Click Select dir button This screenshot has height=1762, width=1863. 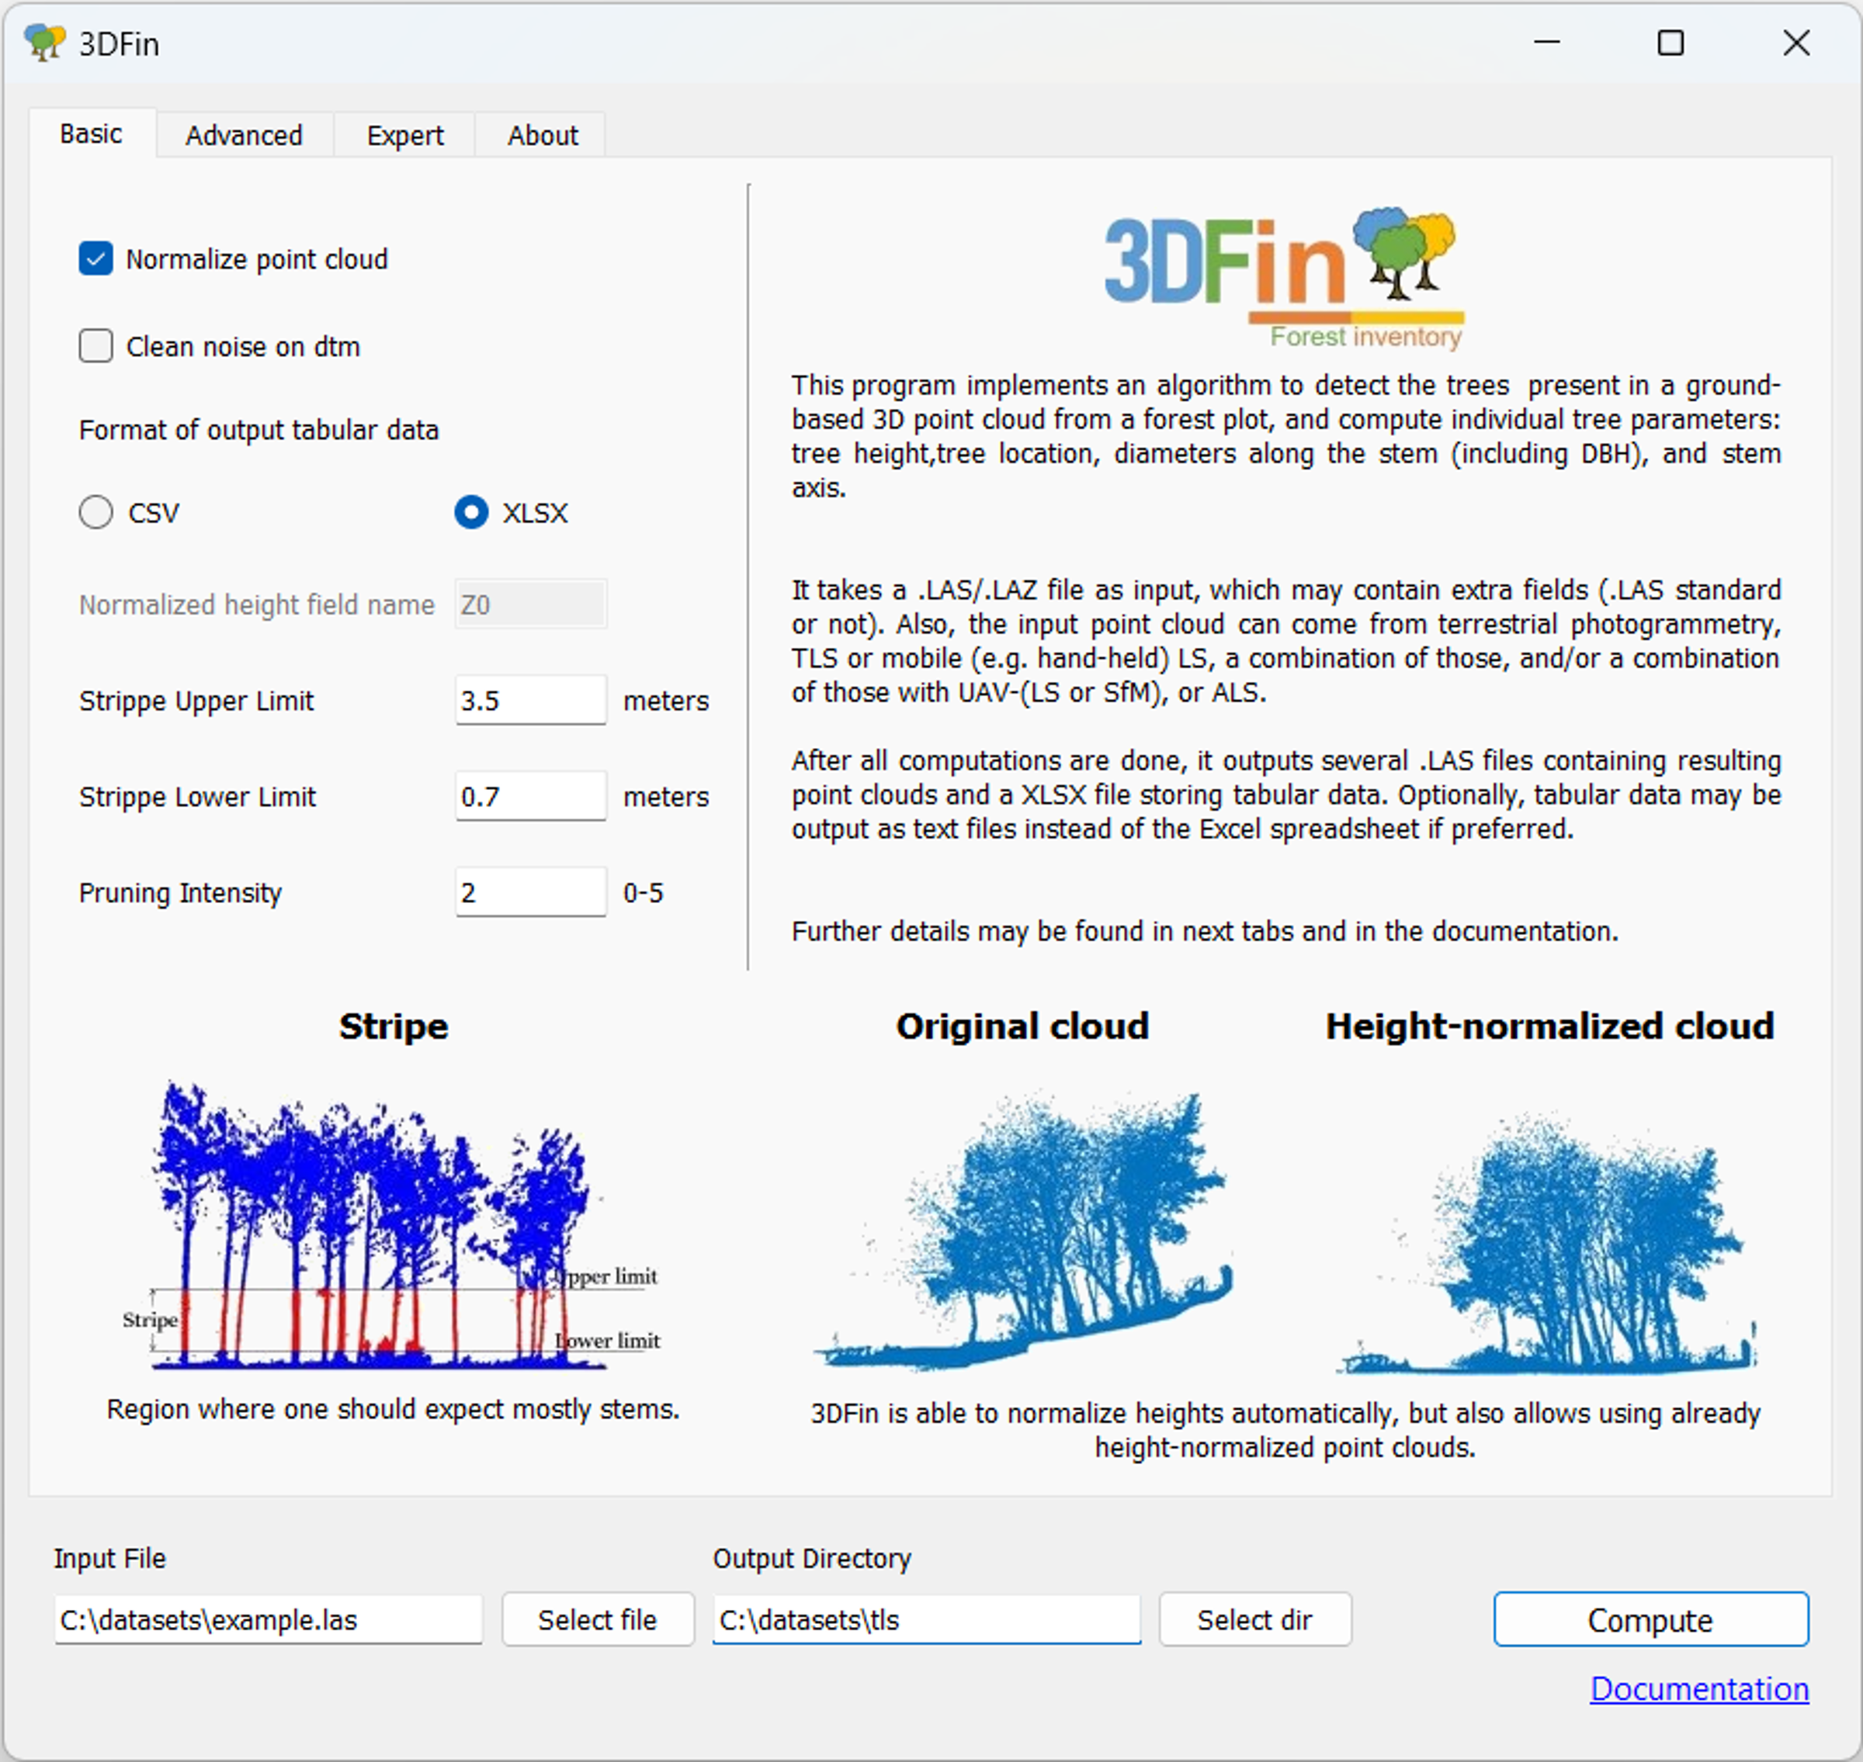pos(1254,1619)
